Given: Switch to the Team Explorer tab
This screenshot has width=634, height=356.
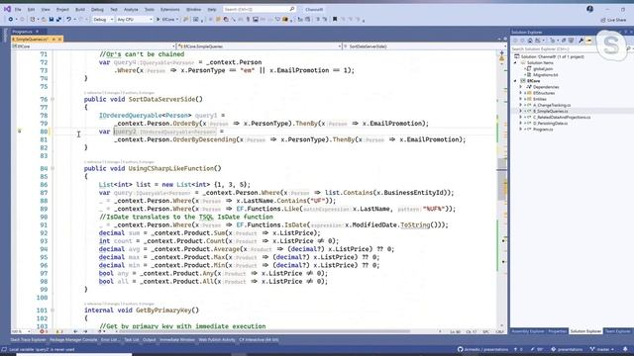Looking at the screenshot, I should 617,331.
